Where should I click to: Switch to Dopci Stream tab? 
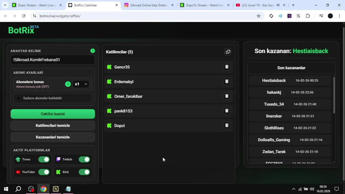[37, 5]
